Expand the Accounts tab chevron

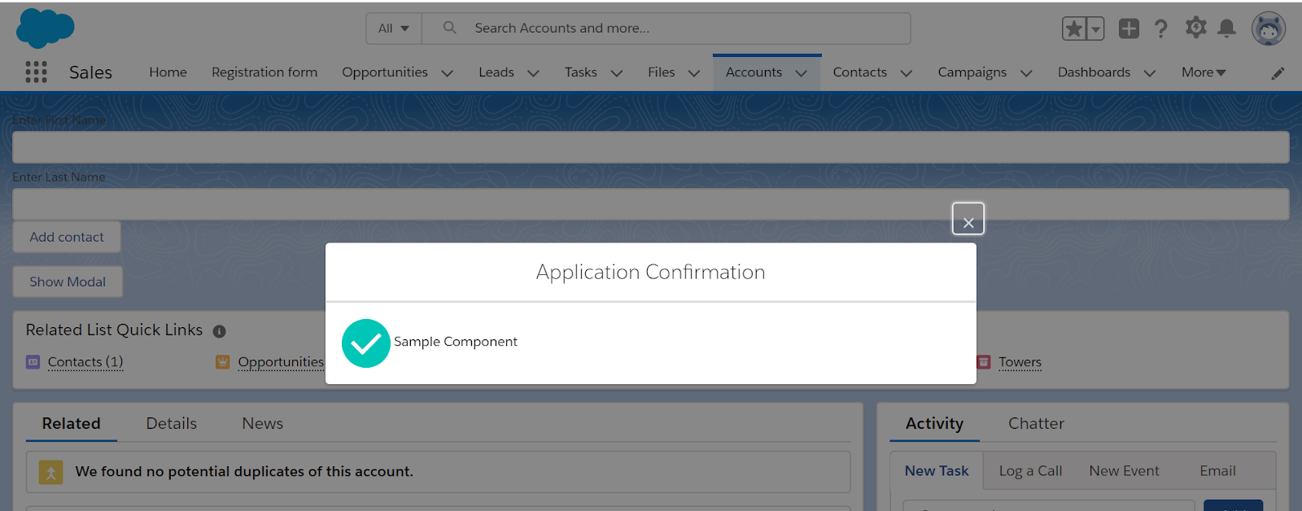[802, 73]
